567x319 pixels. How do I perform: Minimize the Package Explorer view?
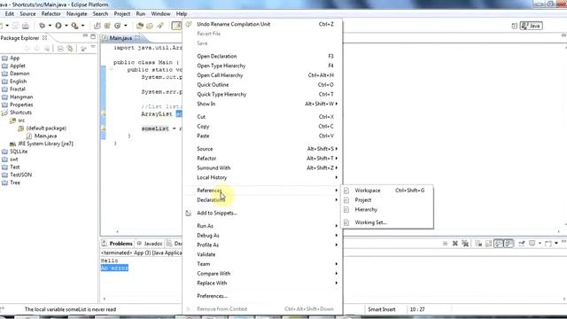click(x=85, y=35)
